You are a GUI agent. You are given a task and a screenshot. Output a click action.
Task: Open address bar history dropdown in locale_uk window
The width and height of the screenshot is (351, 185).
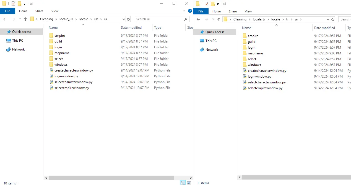[x=123, y=19]
